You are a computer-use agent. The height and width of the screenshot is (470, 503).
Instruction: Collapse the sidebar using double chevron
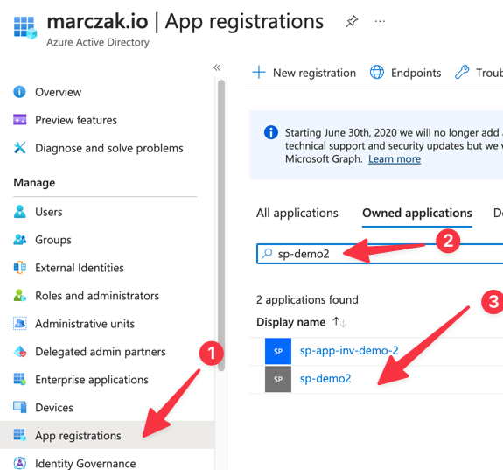coord(217,67)
